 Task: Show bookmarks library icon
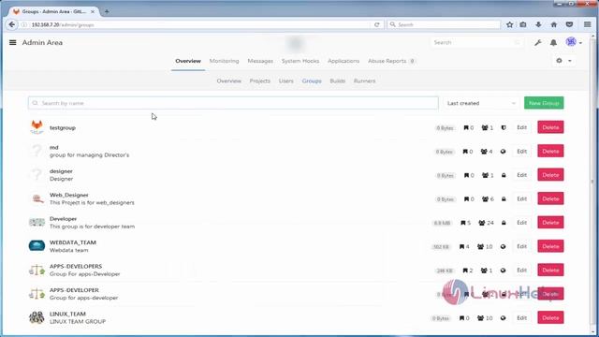pyautogui.click(x=523, y=24)
